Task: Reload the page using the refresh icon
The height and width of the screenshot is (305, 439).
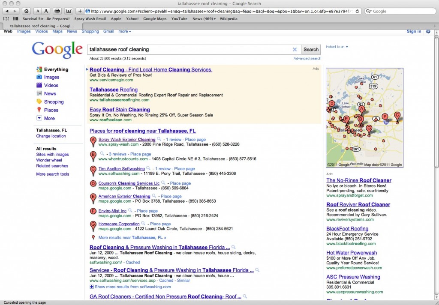Action: (x=358, y=11)
